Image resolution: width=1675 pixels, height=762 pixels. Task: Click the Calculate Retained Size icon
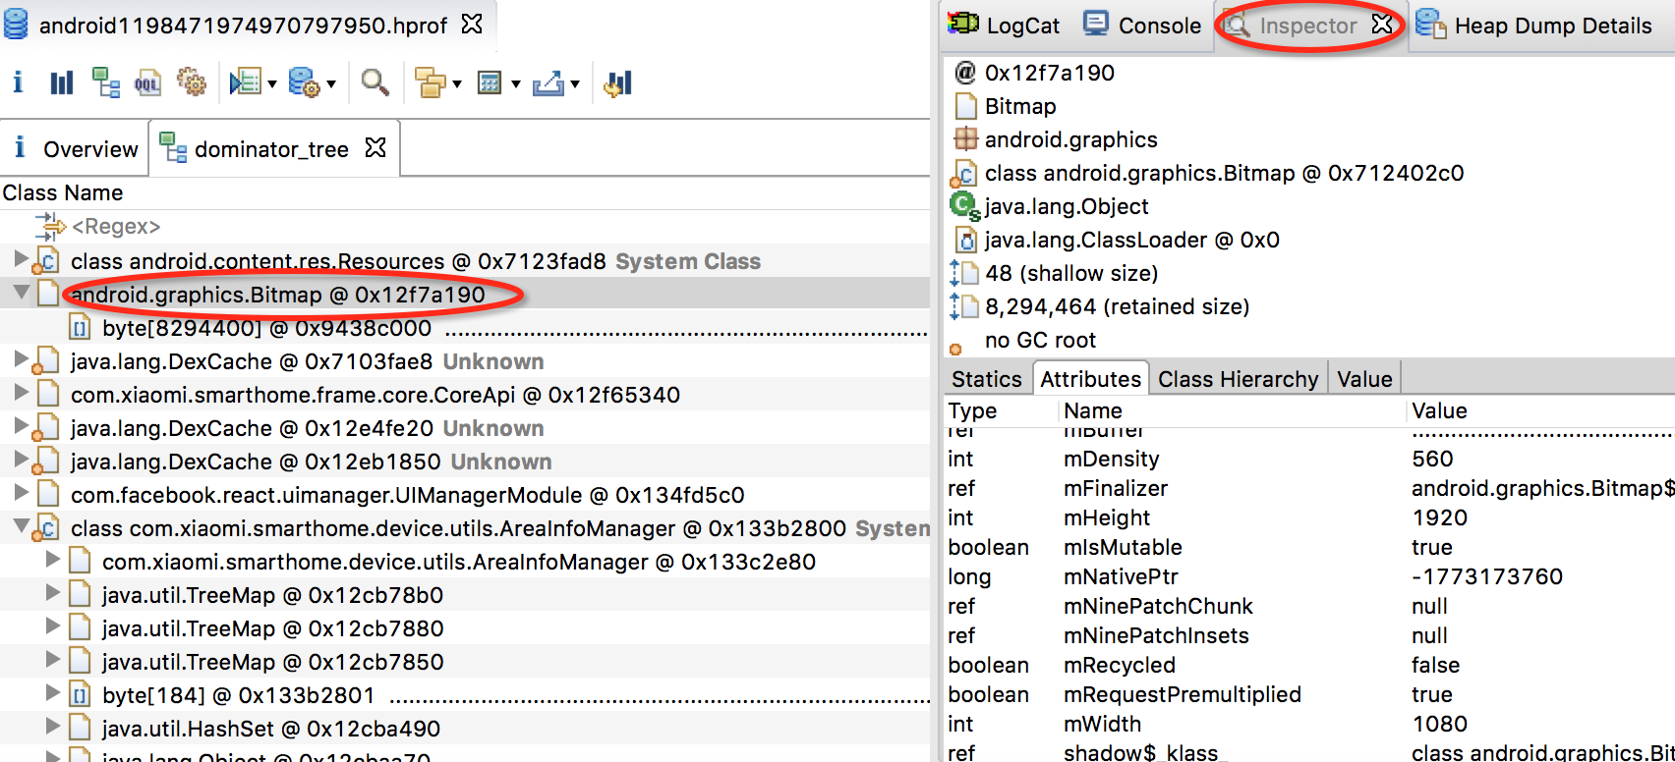click(490, 83)
